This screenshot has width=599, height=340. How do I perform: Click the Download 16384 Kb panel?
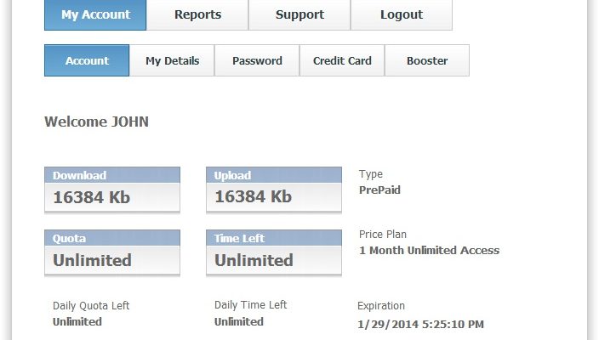click(x=112, y=190)
